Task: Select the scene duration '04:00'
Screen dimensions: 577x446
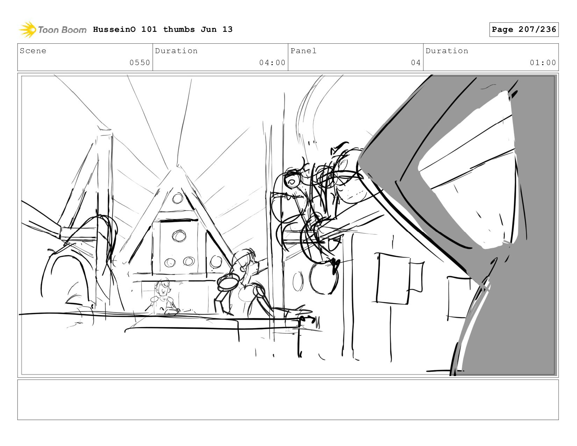Action: (272, 63)
